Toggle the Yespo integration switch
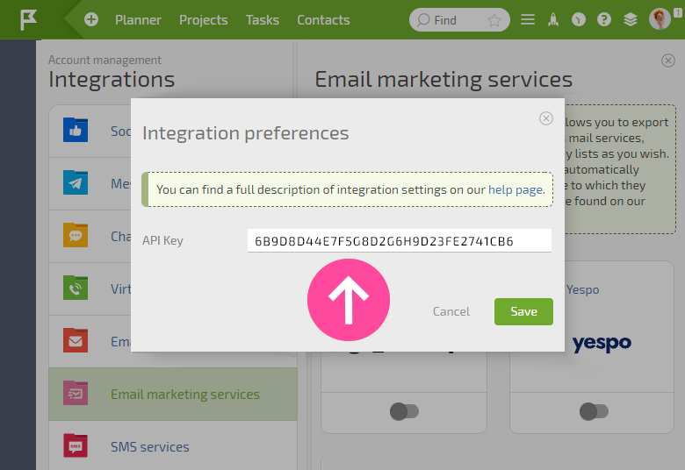 (x=594, y=411)
